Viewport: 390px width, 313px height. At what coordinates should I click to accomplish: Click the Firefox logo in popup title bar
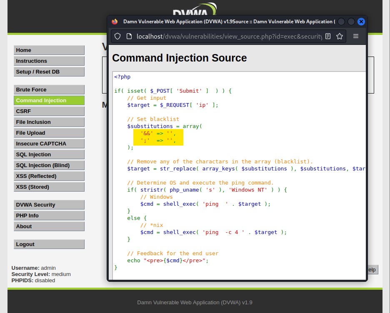(x=115, y=22)
